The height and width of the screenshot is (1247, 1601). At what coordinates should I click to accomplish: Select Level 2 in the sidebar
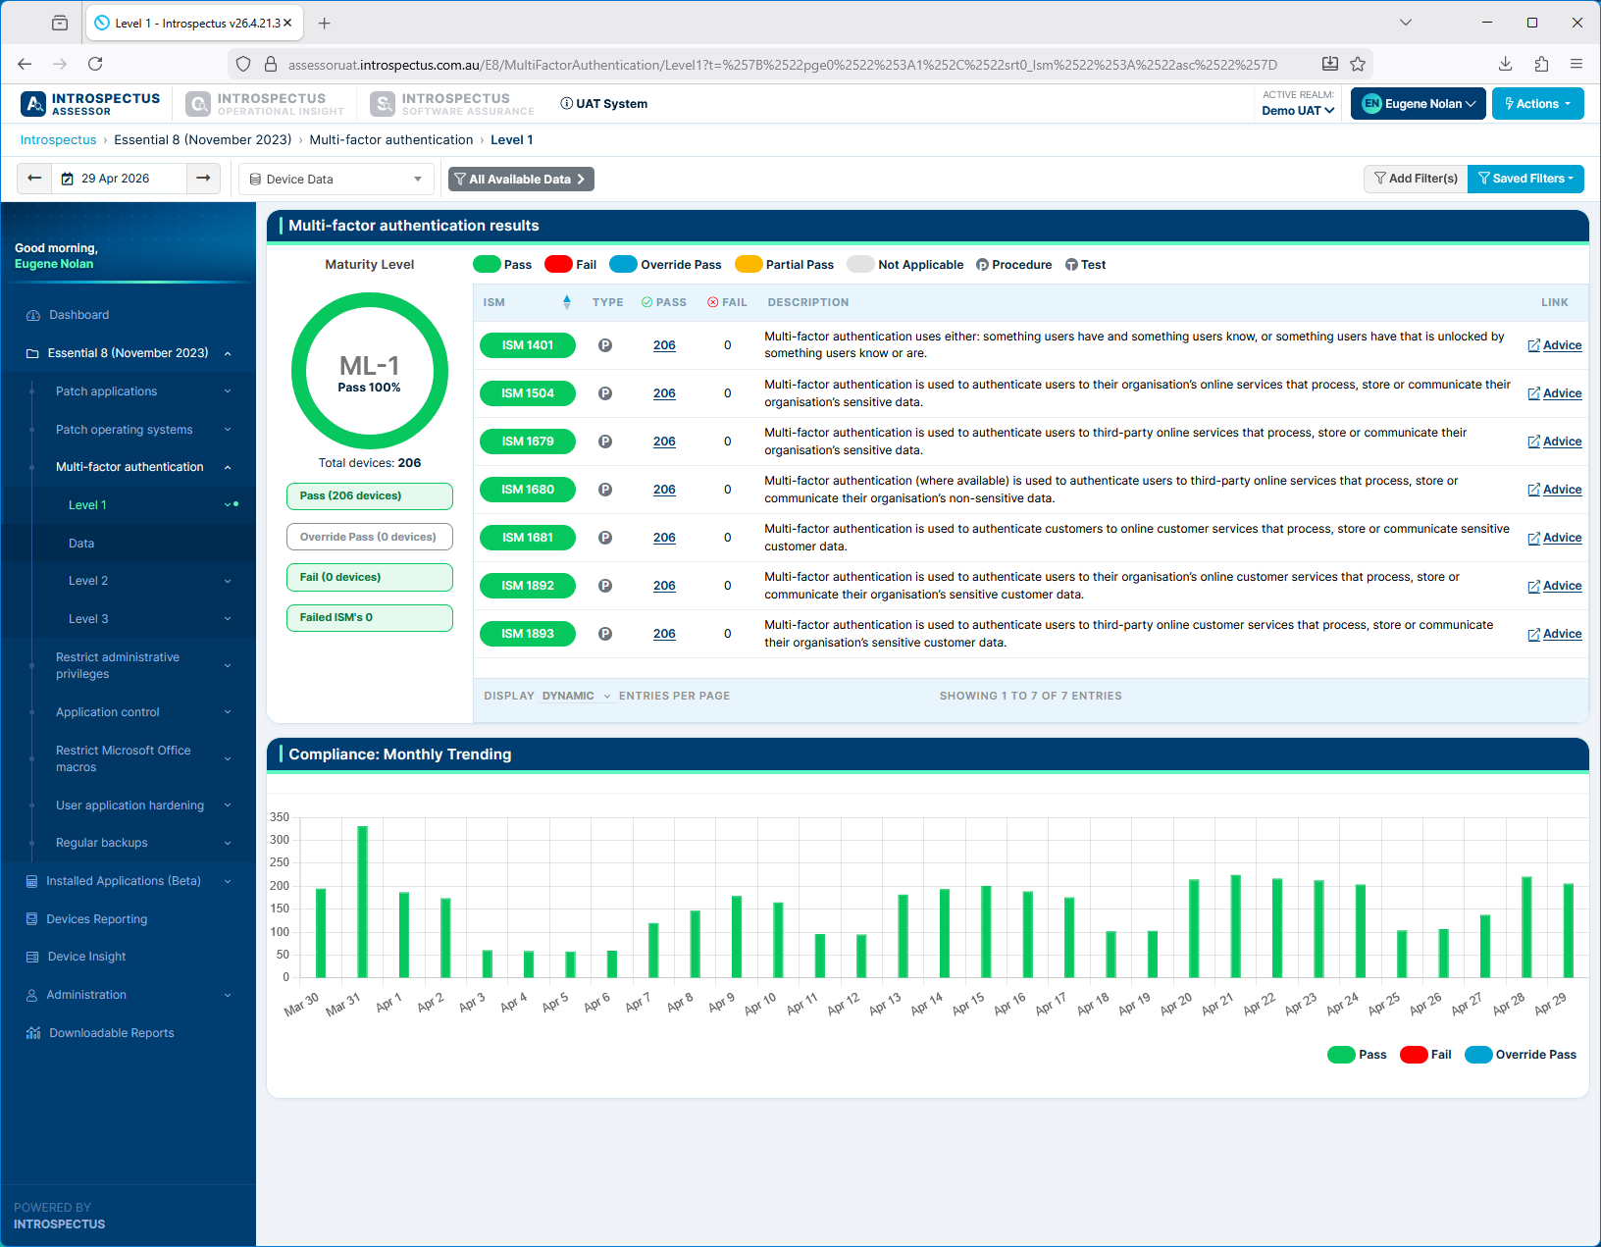pos(88,581)
